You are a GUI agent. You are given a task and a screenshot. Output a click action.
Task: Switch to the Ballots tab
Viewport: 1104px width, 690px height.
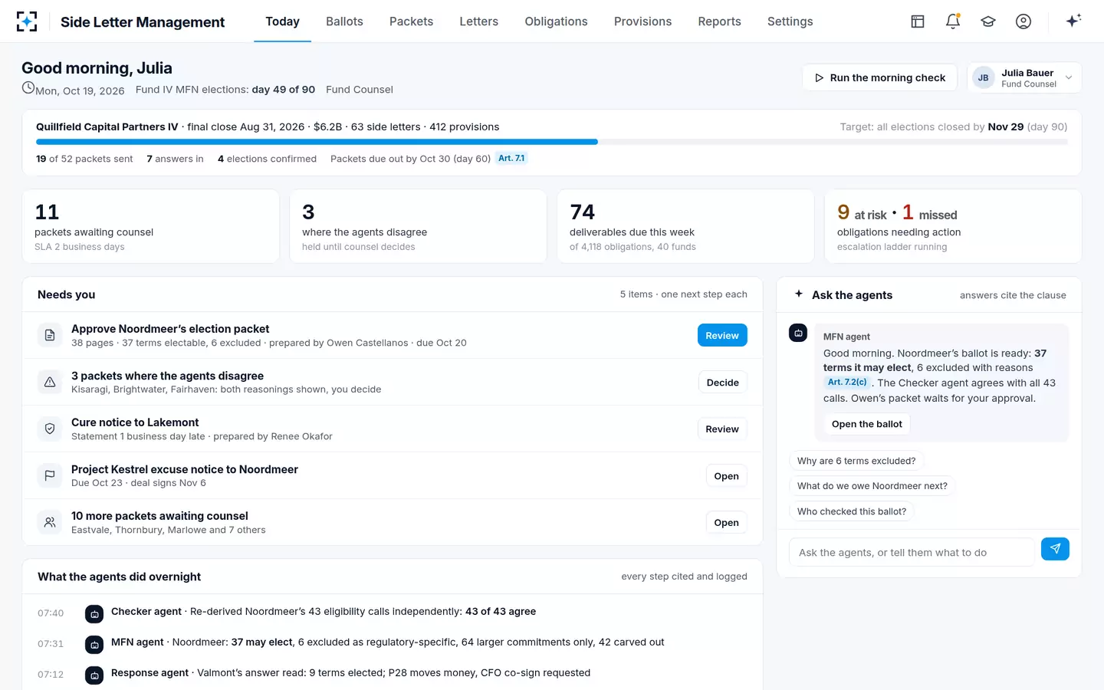coord(344,21)
